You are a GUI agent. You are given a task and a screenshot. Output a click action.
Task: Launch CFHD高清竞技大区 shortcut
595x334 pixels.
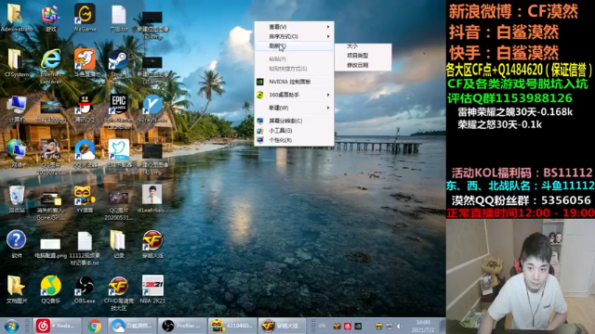coord(119,292)
